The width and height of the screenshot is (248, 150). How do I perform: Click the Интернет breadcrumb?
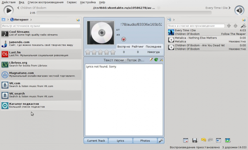20,19
